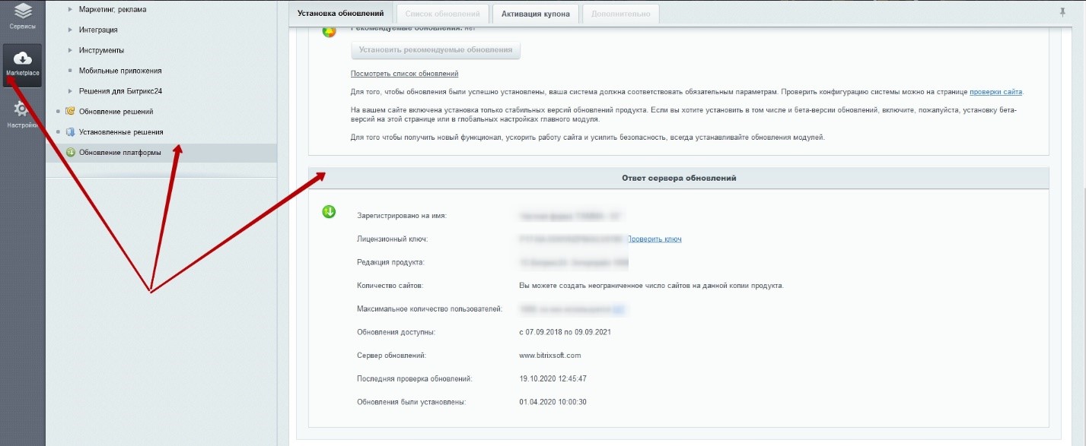This screenshot has height=446, width=1086.
Task: Click the Установленные решения item icon
Action: [70, 132]
